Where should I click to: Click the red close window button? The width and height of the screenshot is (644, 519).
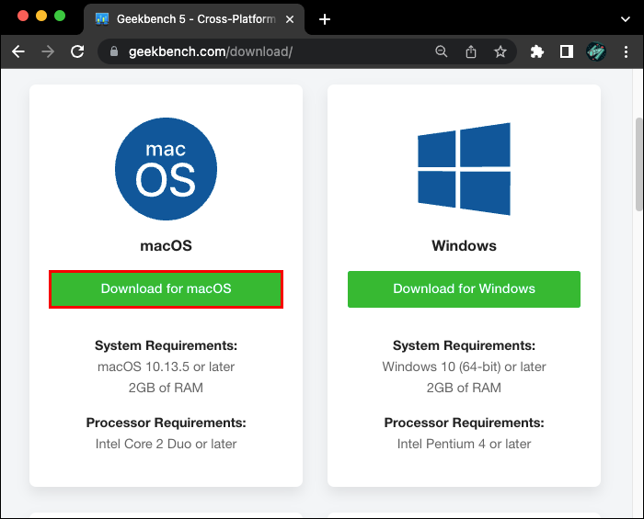[23, 16]
